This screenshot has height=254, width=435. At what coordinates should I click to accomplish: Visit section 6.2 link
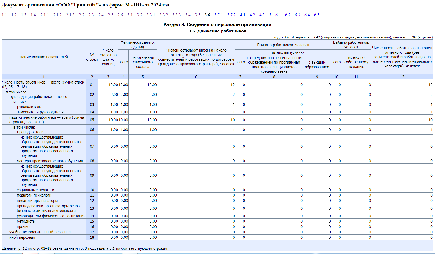[x=288, y=15]
